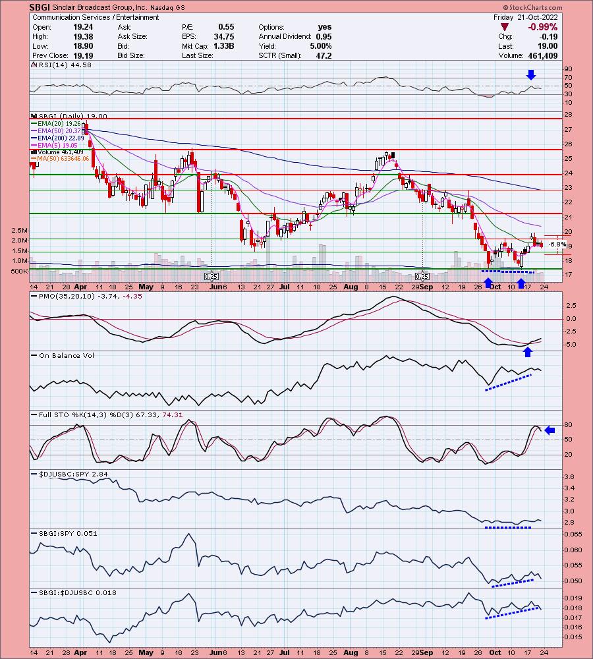
Task: Click the EMA(5) 19.05 legend entry
Action: [54, 145]
